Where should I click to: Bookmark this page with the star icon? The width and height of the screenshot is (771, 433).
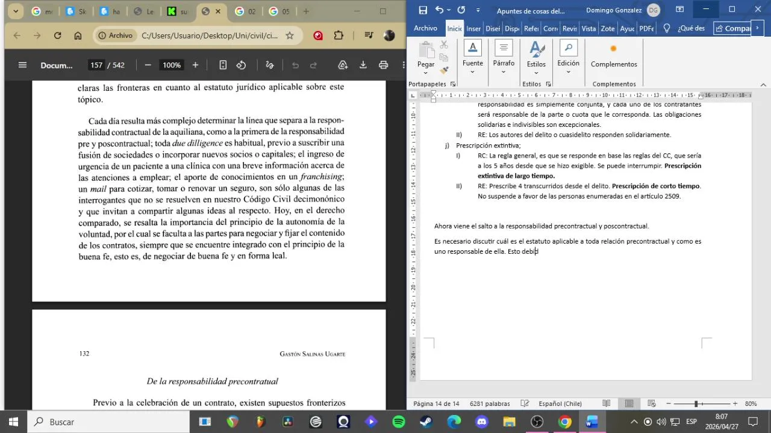[290, 35]
